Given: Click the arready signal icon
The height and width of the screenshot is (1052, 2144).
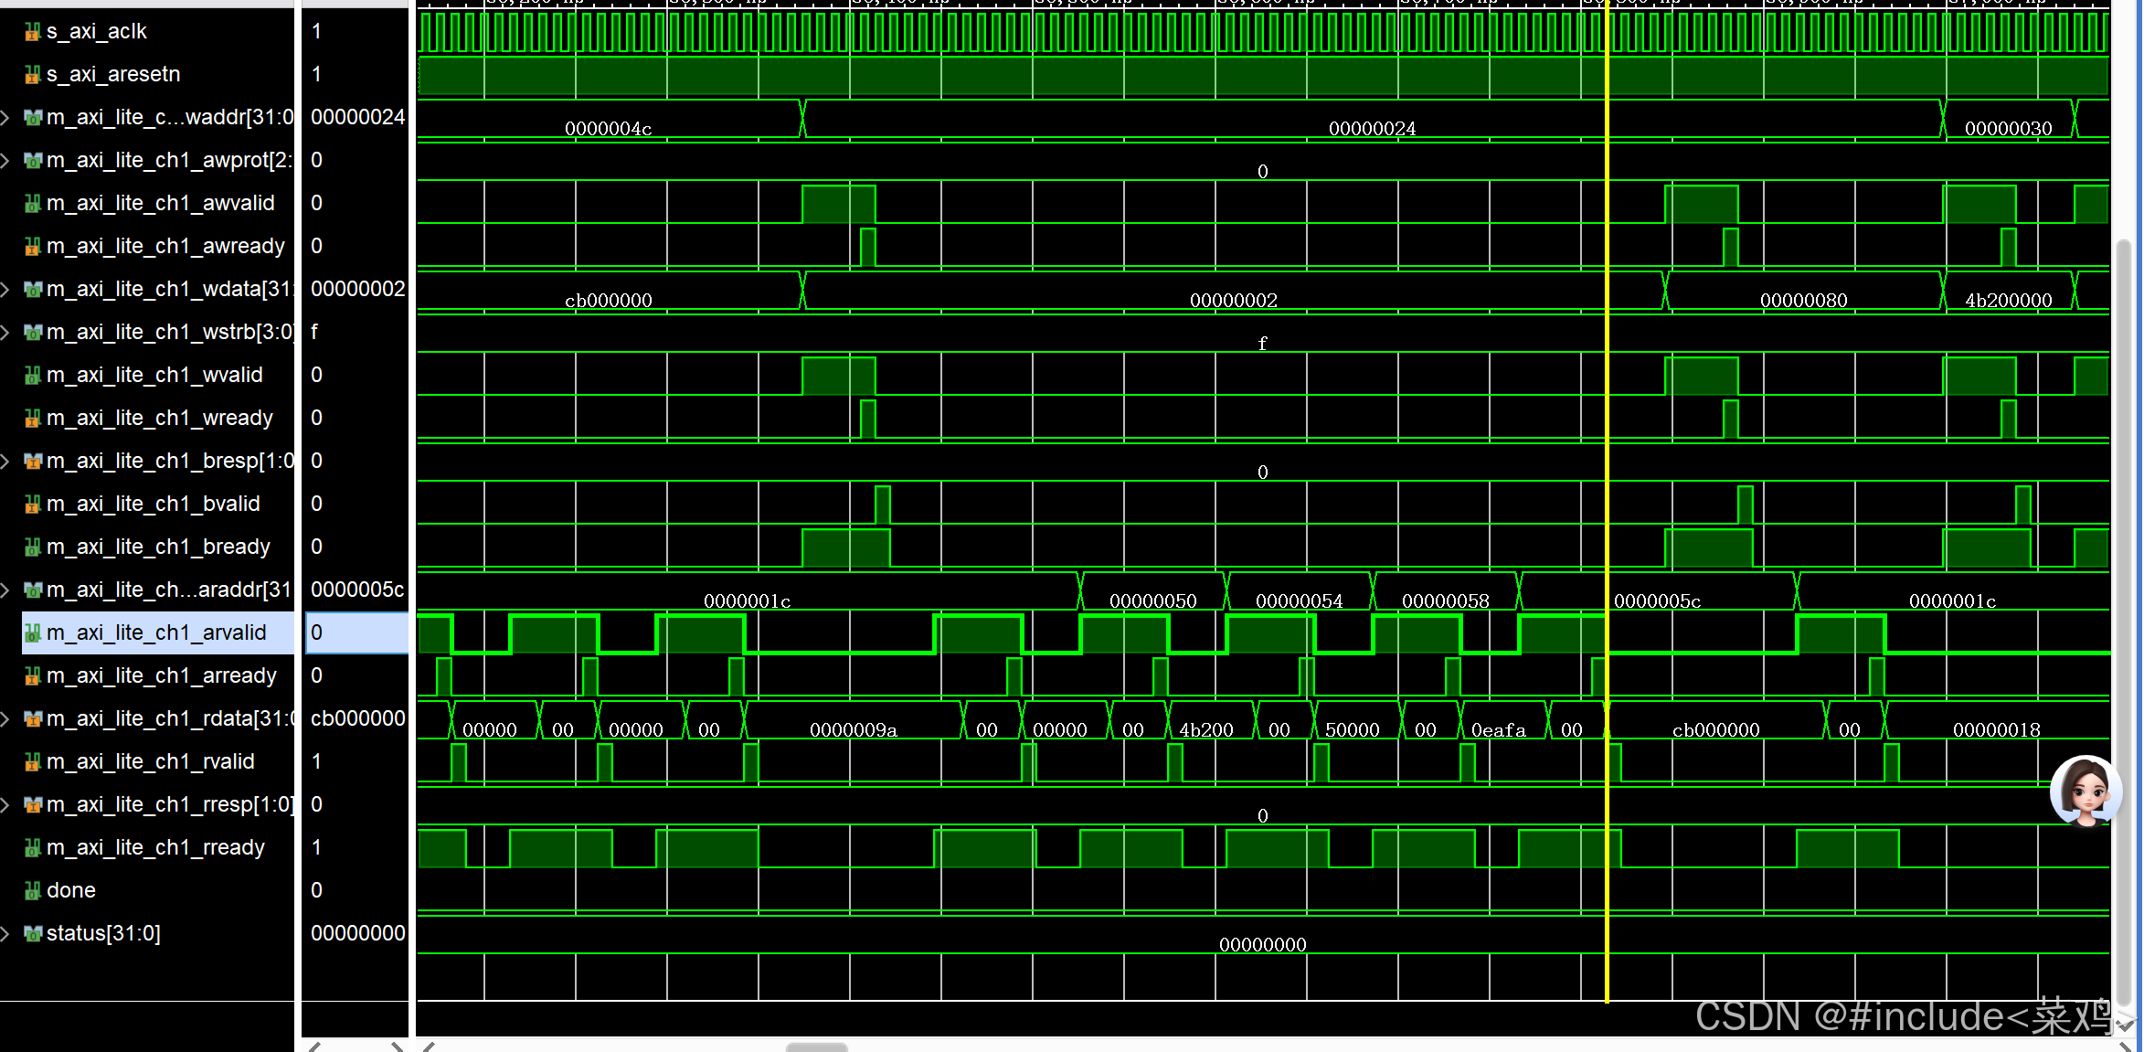Looking at the screenshot, I should click(x=33, y=675).
